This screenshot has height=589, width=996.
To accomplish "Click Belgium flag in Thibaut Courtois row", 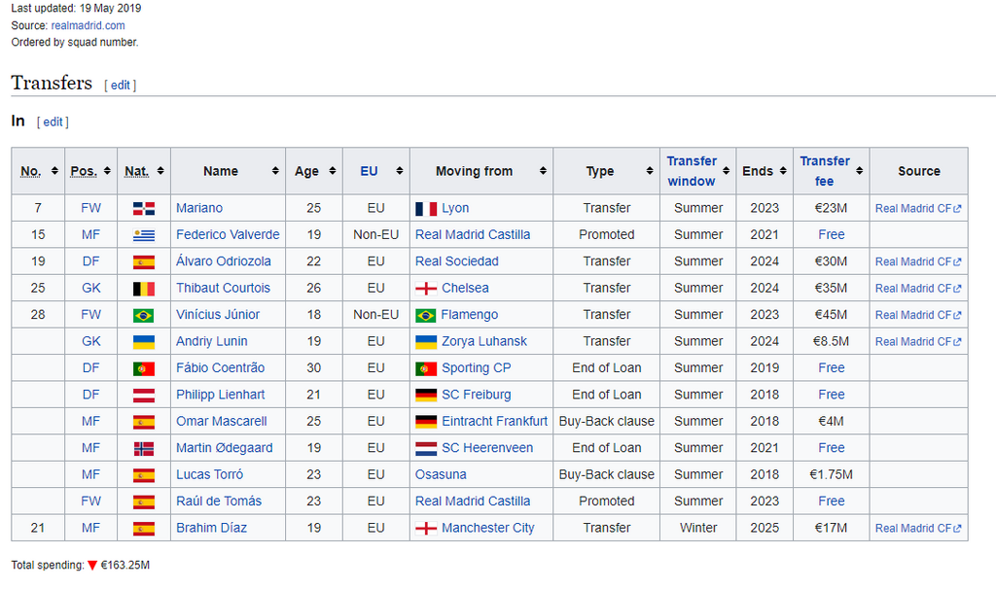I will (x=144, y=288).
